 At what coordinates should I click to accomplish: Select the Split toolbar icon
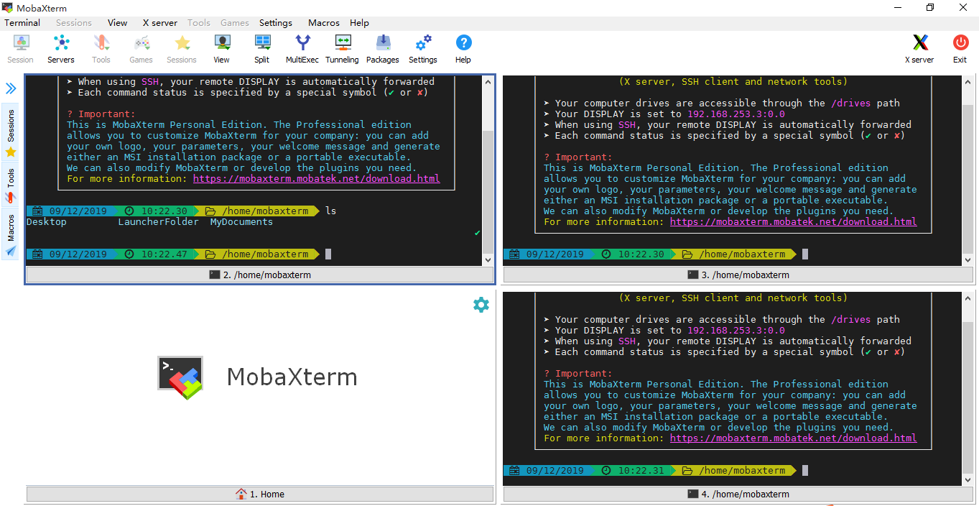(x=262, y=49)
